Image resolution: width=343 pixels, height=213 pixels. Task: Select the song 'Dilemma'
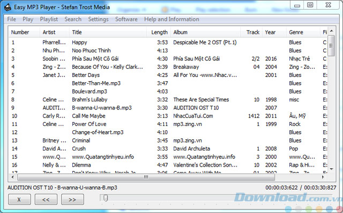(x=81, y=165)
